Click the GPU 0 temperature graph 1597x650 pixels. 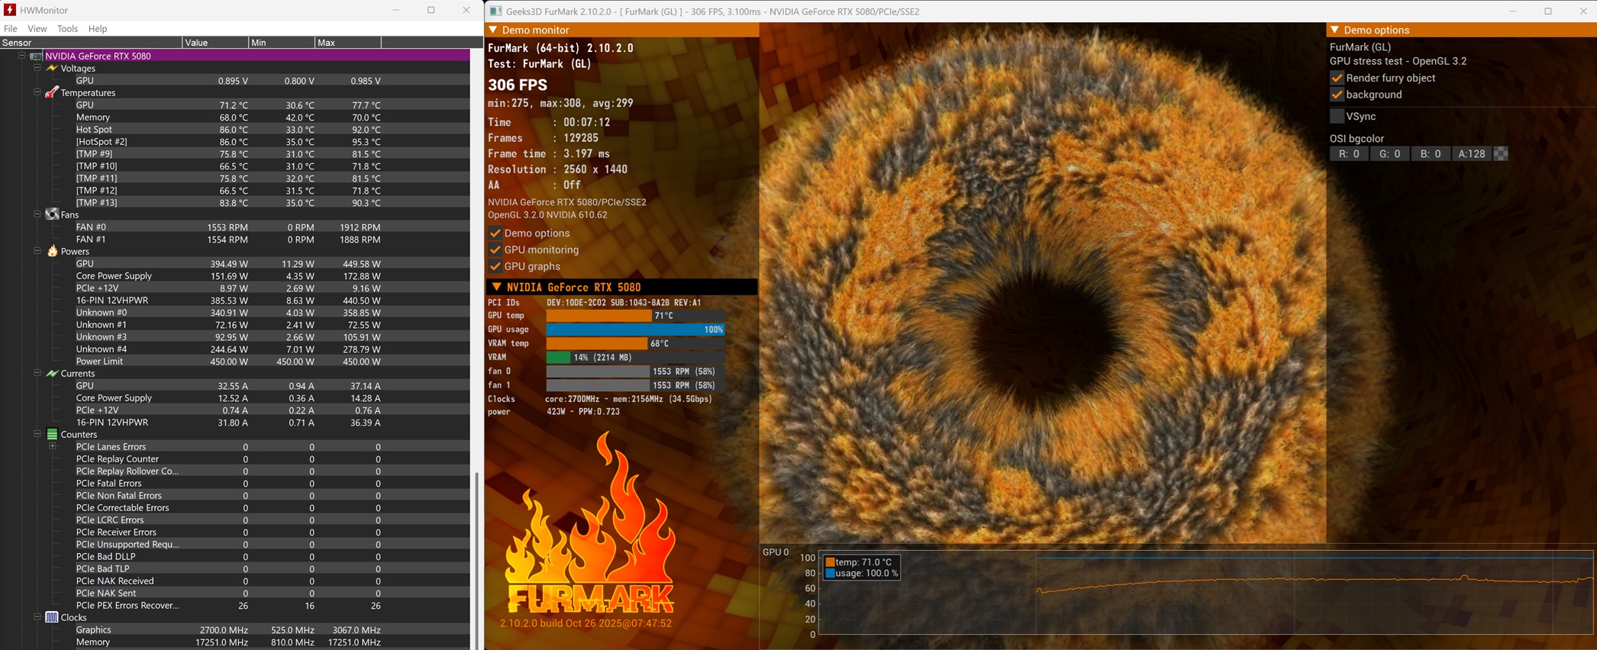click(1205, 592)
